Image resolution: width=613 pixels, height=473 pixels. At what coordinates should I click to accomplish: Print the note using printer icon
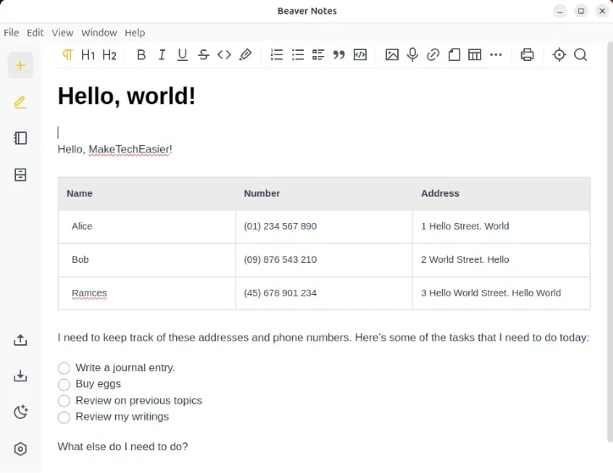coord(527,55)
